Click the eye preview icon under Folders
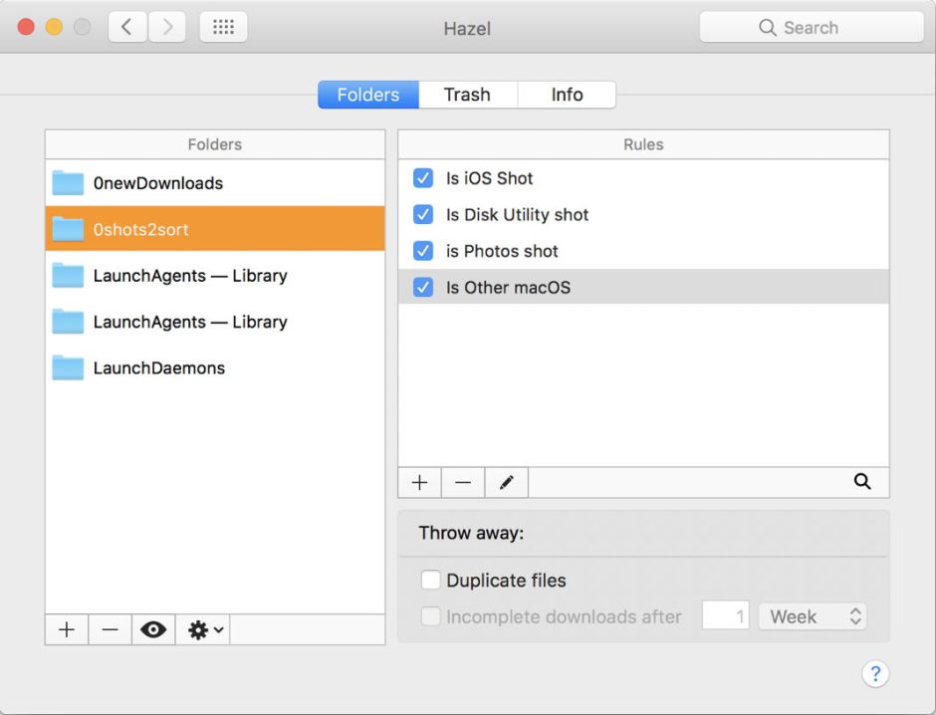The height and width of the screenshot is (715, 936). (x=153, y=629)
